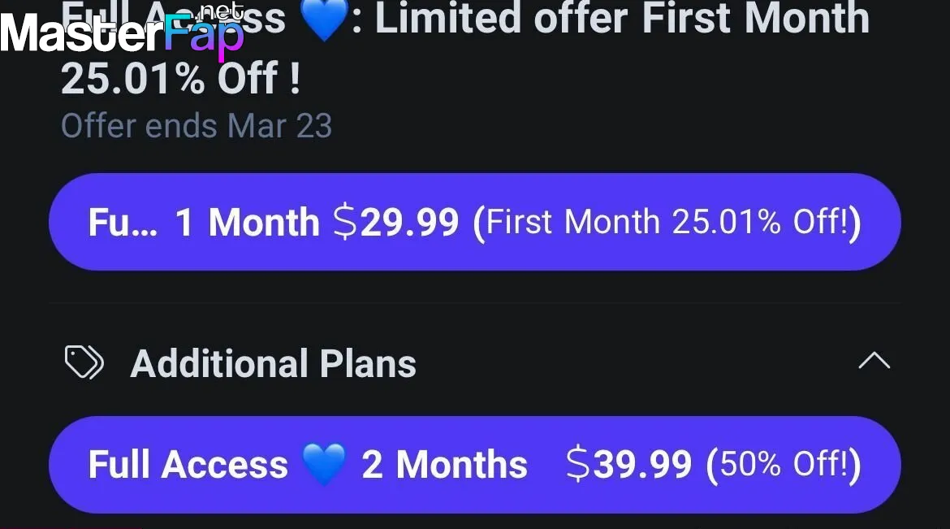The image size is (950, 529).
Task: Click the price tags icon beside Additional Plans
Action: click(84, 362)
